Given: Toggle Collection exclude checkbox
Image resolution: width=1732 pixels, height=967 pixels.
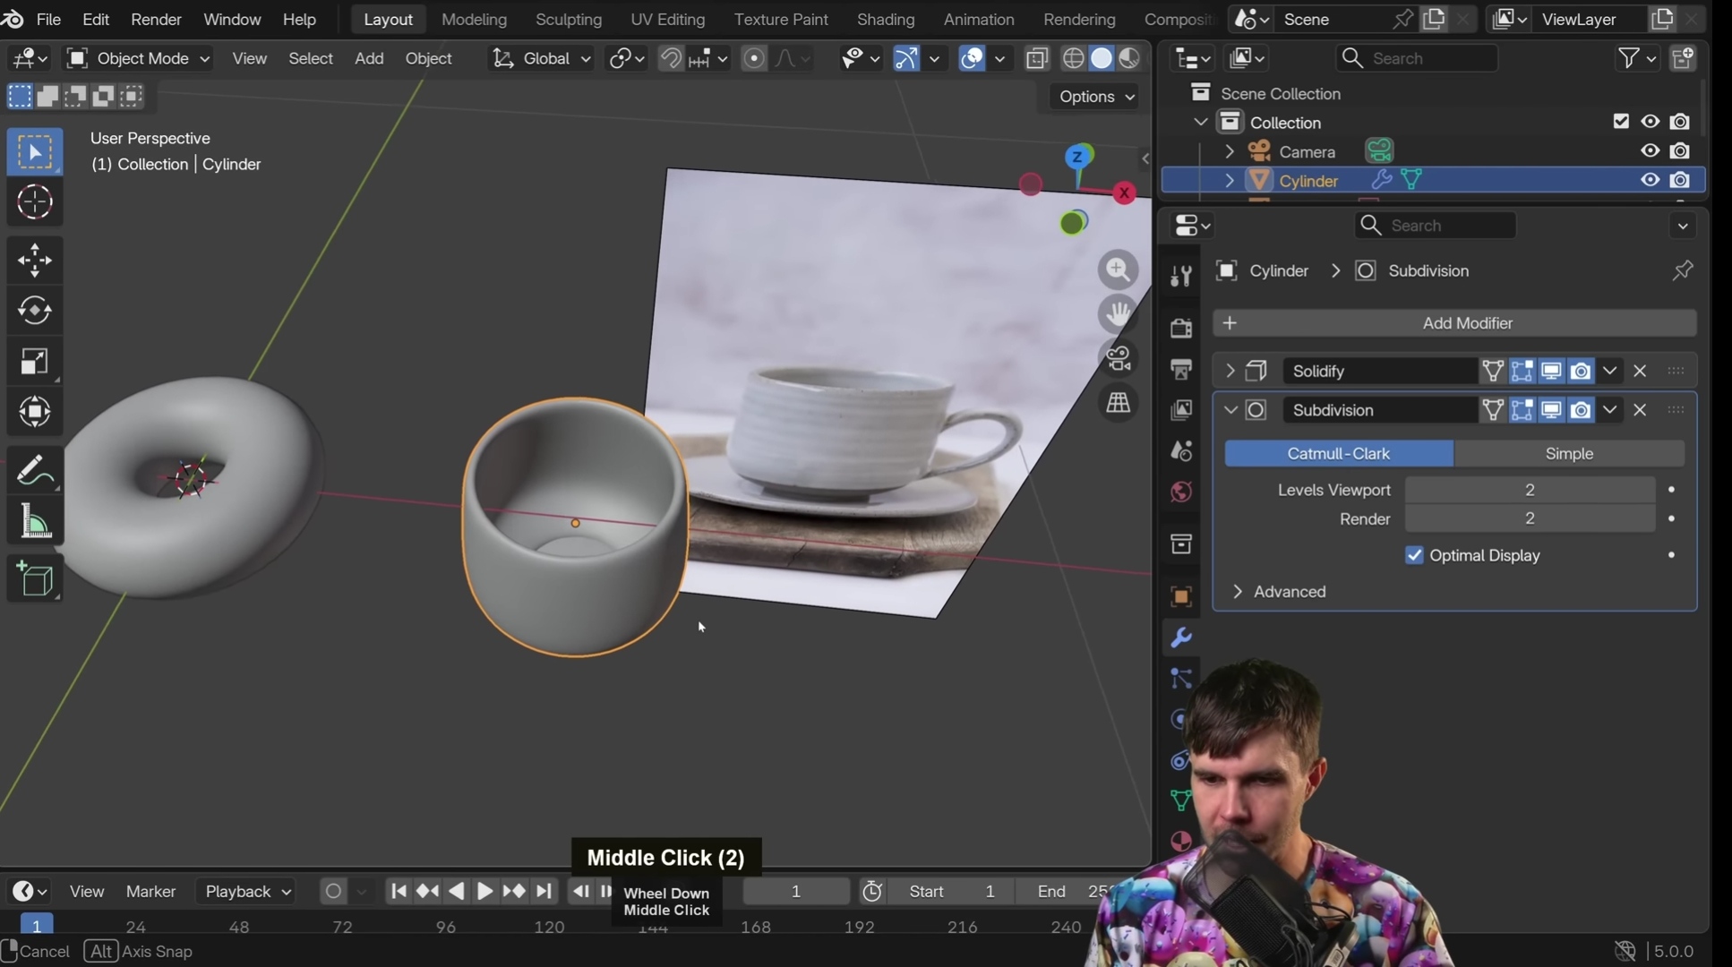Looking at the screenshot, I should (x=1620, y=122).
